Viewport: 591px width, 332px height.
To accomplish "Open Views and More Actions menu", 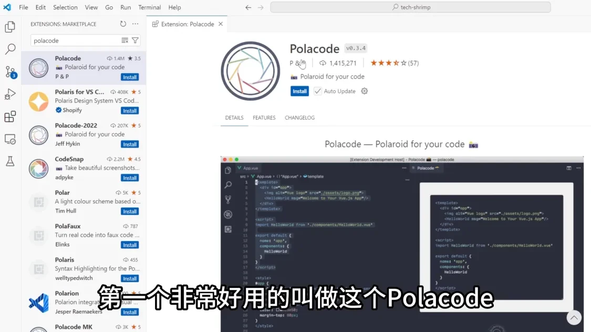I will [136, 24].
